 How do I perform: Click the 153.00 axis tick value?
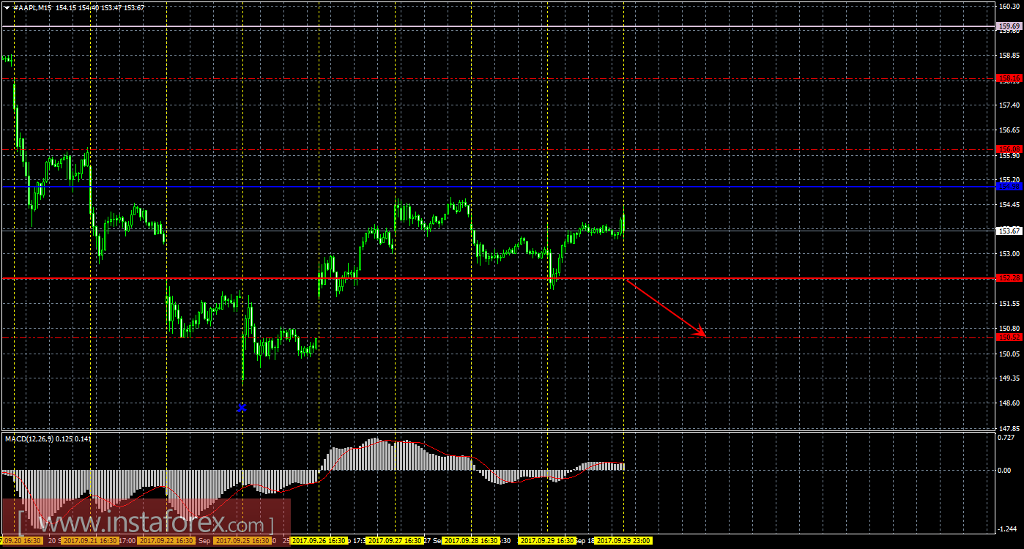tap(1009, 254)
